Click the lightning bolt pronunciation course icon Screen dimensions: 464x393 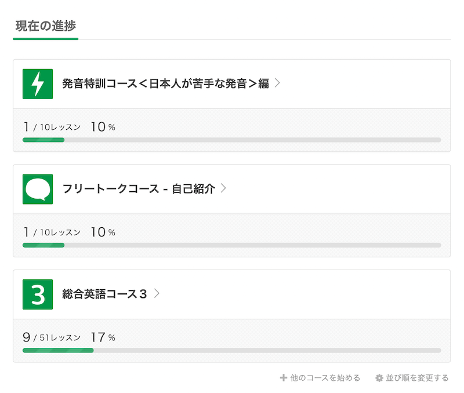38,84
